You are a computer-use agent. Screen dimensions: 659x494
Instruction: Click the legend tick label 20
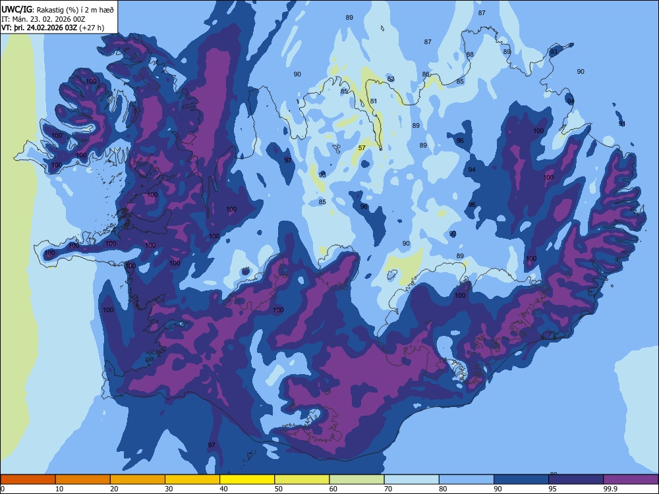(x=114, y=489)
